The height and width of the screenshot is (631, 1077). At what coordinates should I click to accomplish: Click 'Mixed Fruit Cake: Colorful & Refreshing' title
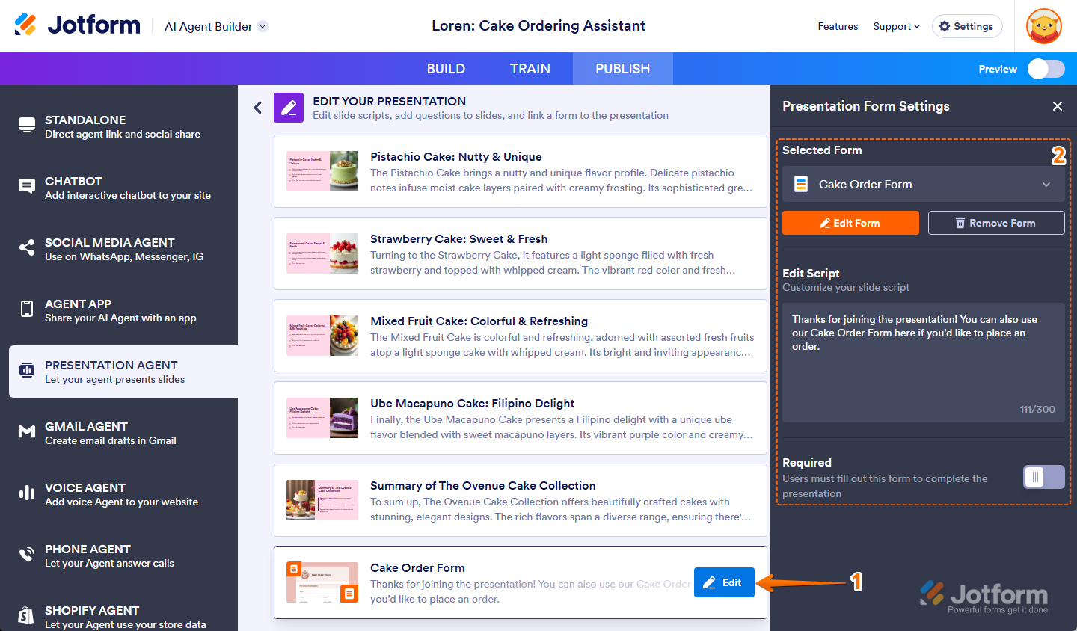click(x=479, y=321)
